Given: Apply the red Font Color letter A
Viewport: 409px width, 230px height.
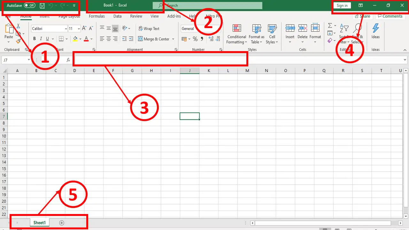Looking at the screenshot, I should [86, 39].
